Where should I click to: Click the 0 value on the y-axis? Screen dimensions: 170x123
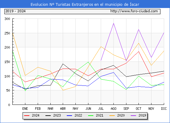(9, 105)
